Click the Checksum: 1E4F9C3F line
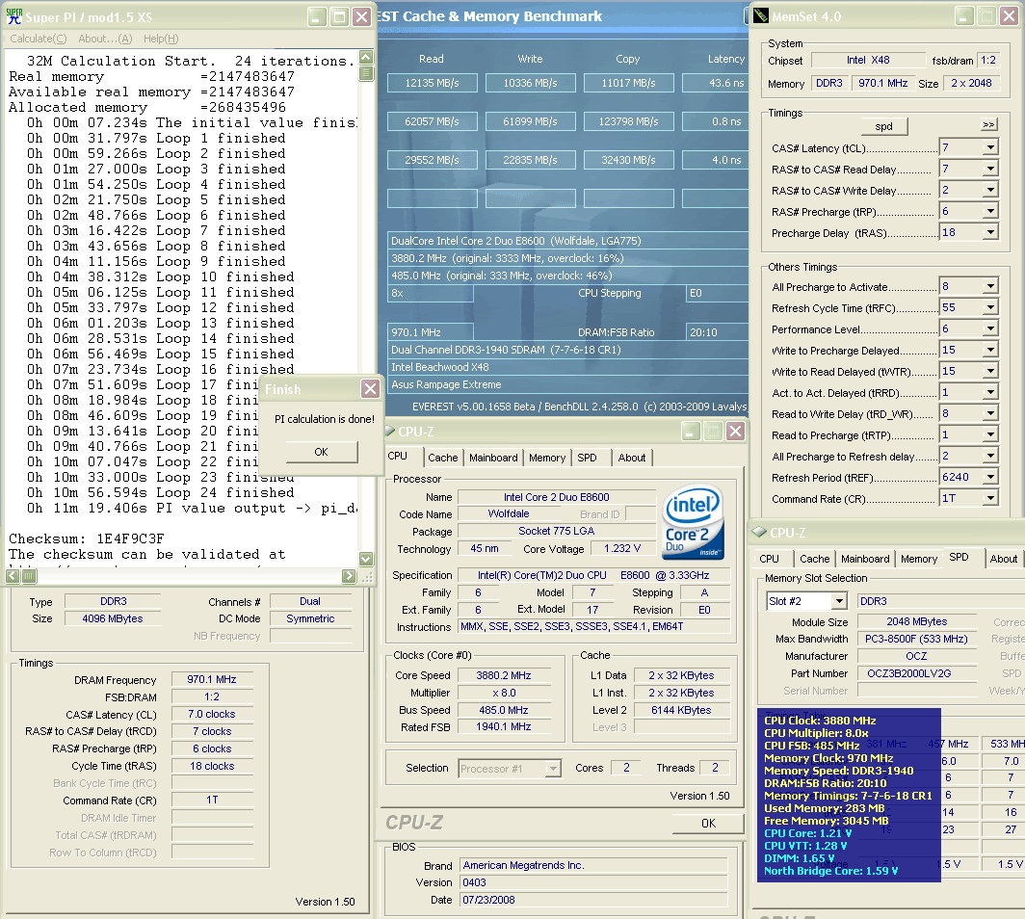The image size is (1025, 919). [87, 538]
